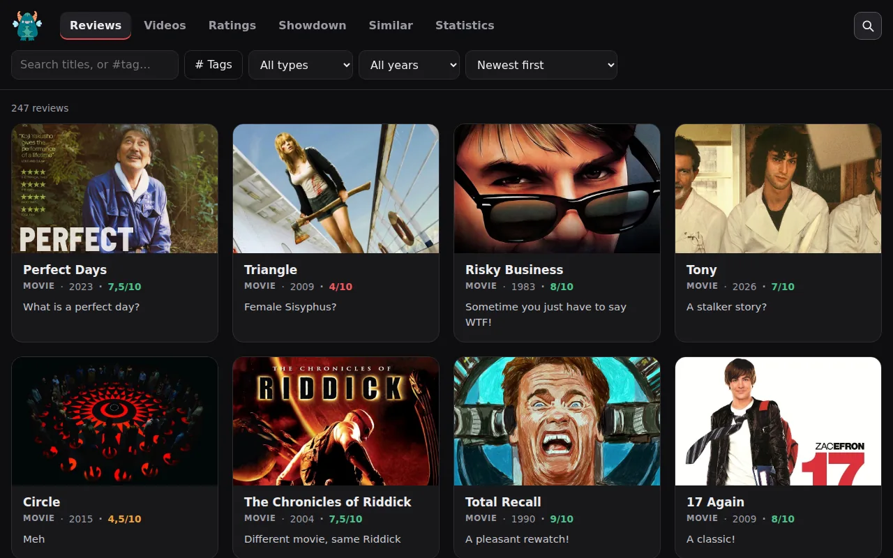Screen dimensions: 893x558
Task: Click the Search titles input field
Action: coord(95,64)
